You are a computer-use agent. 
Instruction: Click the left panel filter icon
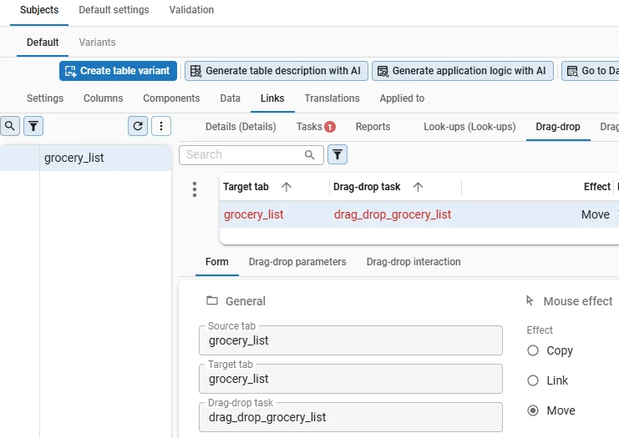(33, 126)
